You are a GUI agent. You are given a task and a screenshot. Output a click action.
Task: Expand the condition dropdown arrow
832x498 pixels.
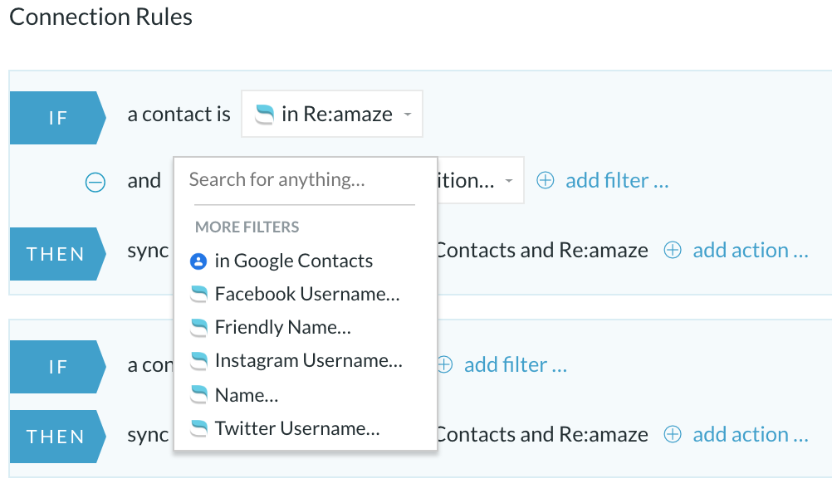pos(509,181)
